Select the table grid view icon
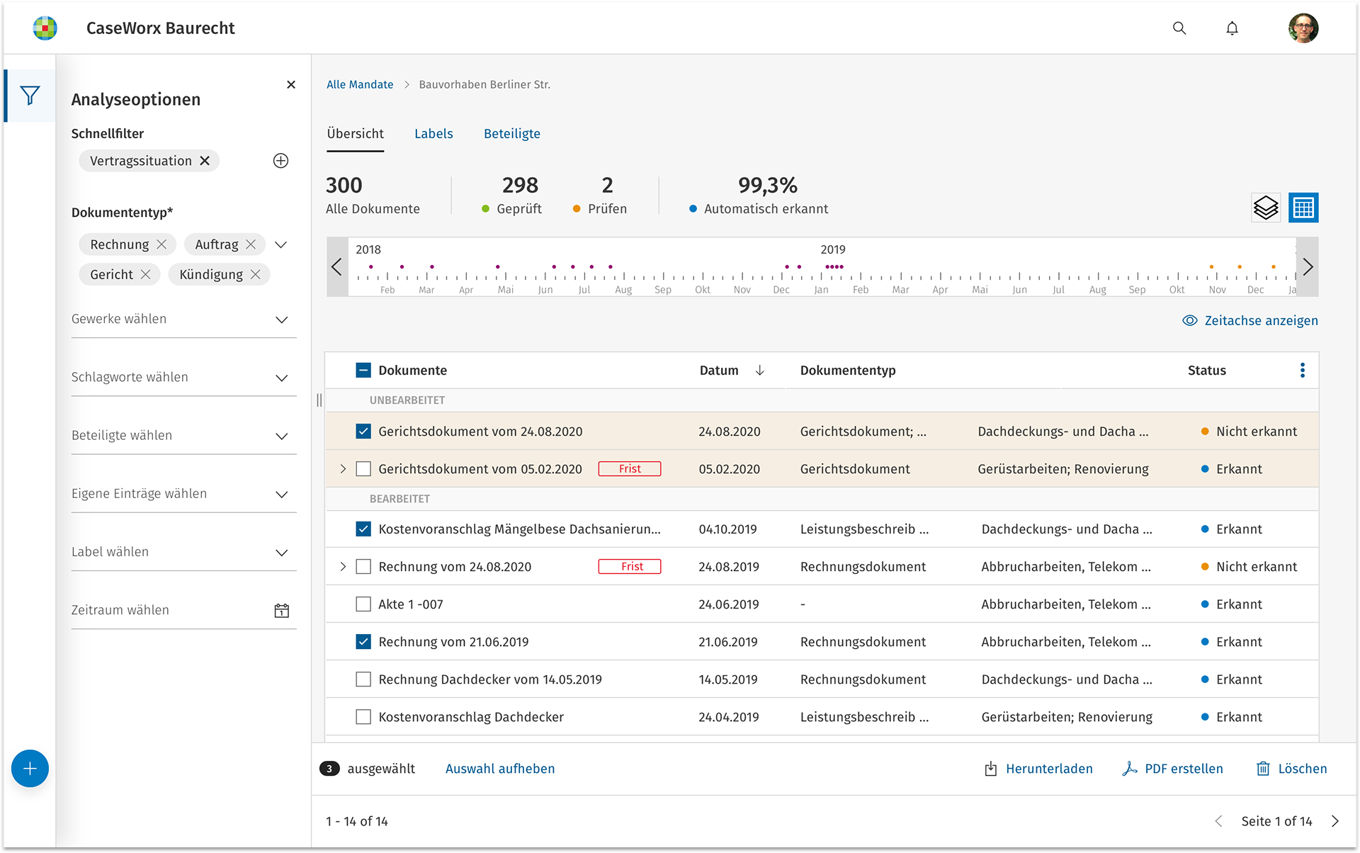The width and height of the screenshot is (1360, 853). tap(1303, 208)
